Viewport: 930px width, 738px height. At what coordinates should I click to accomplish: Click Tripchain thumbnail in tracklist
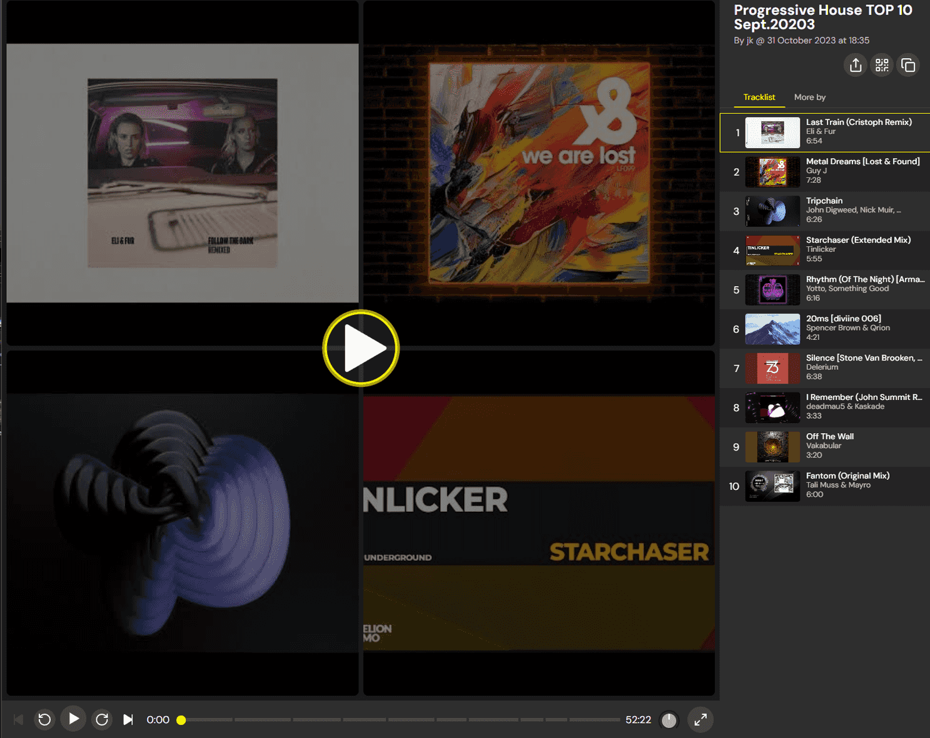[772, 211]
